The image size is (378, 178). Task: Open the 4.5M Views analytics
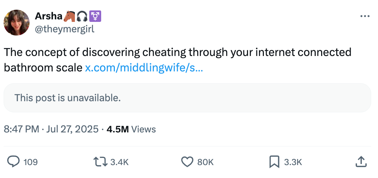(131, 129)
